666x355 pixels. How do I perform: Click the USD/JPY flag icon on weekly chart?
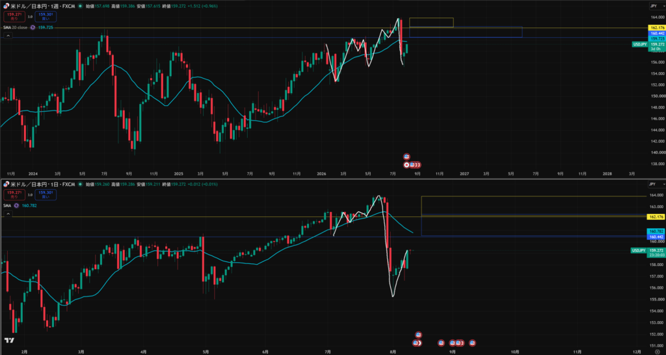point(7,7)
